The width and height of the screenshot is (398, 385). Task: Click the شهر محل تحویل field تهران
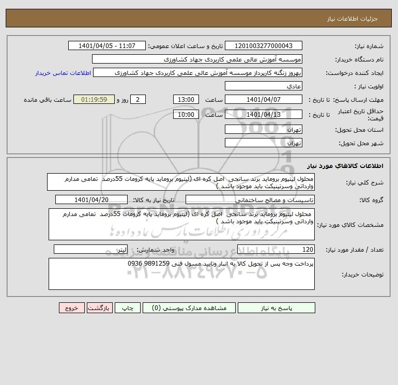[264, 143]
